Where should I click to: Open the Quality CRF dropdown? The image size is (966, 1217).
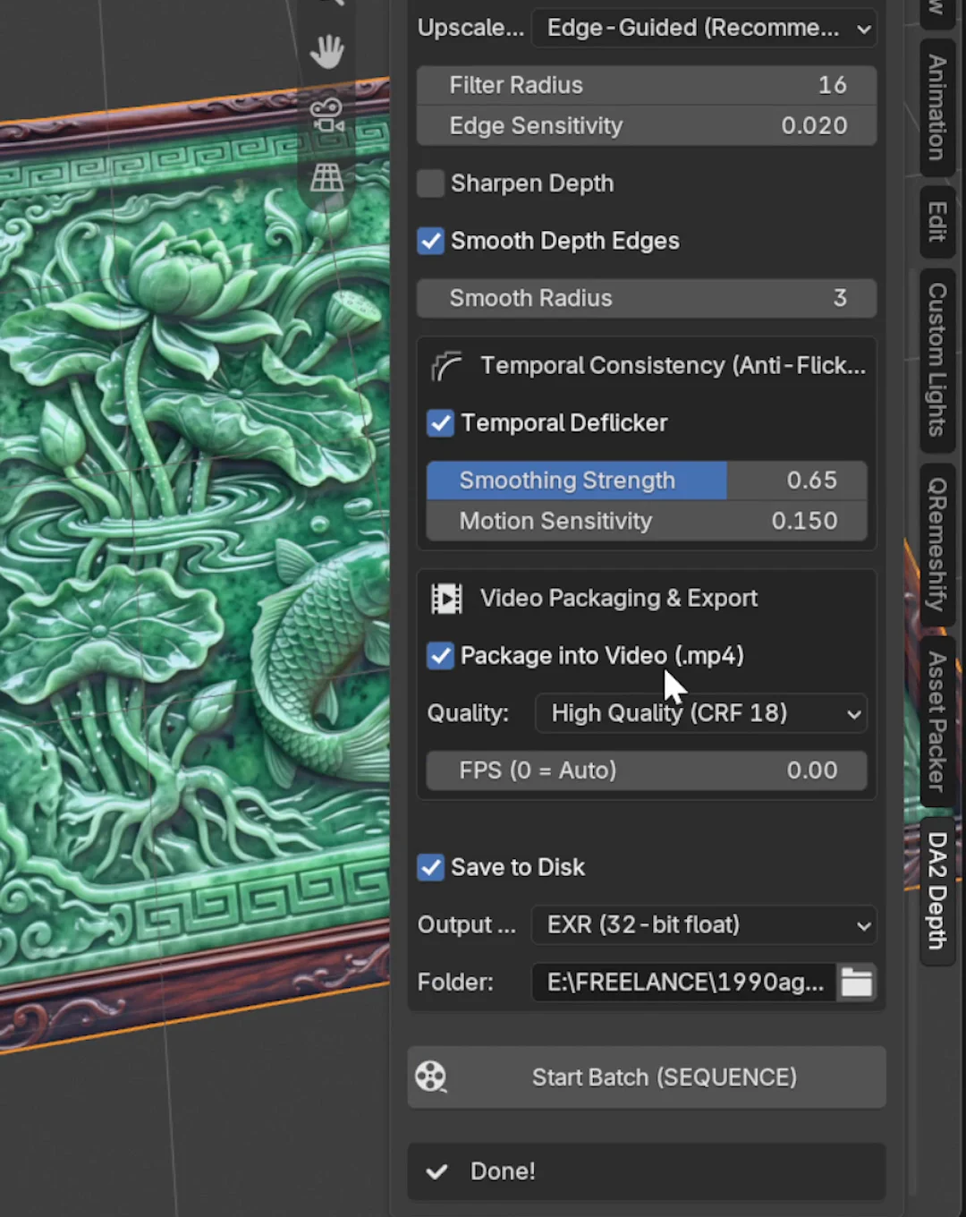point(700,713)
